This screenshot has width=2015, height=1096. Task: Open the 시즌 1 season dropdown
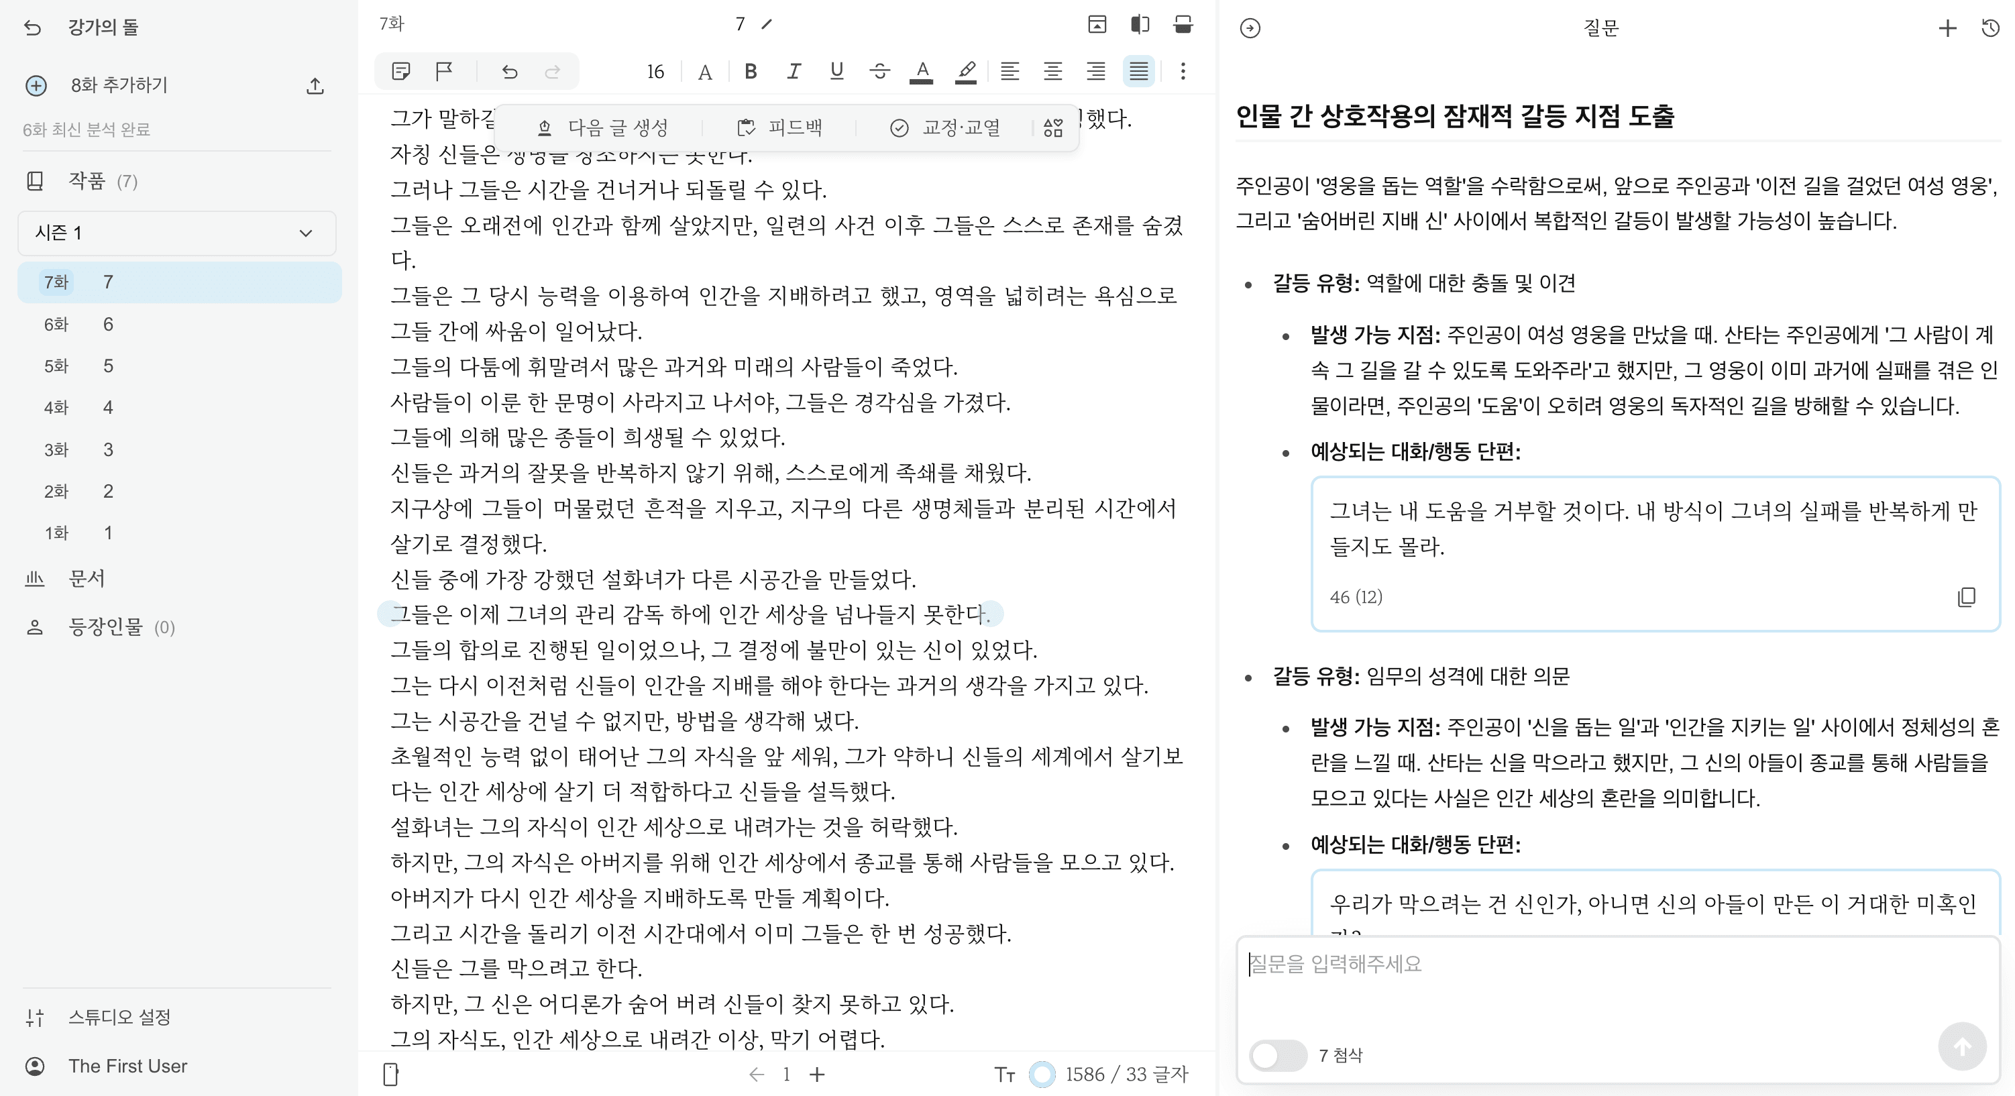(177, 233)
